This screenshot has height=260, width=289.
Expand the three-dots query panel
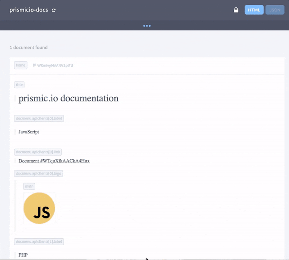point(147,26)
